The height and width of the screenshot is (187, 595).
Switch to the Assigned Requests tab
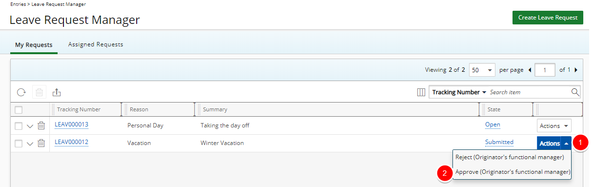[x=96, y=44]
